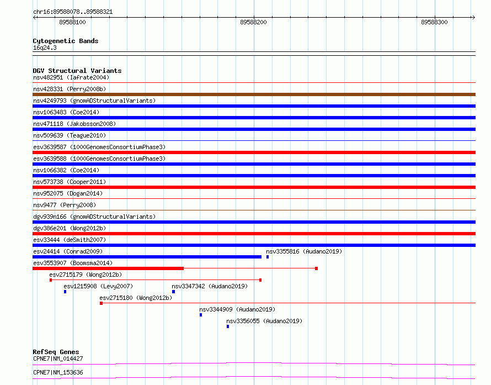The width and height of the screenshot is (491, 385).
Task: Open variant esv1215908 (Levy2007)
Action: point(98,286)
